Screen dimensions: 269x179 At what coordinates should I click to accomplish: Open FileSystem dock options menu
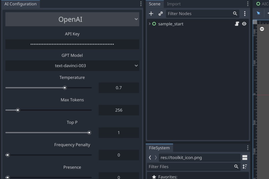[x=248, y=148]
